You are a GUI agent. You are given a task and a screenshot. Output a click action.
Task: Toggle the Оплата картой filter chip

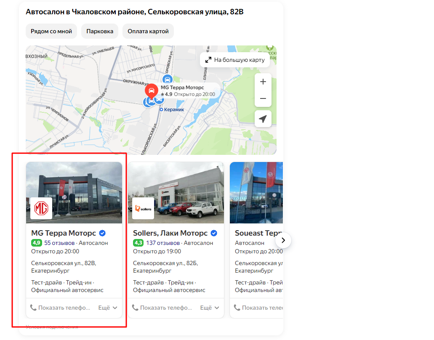[148, 31]
